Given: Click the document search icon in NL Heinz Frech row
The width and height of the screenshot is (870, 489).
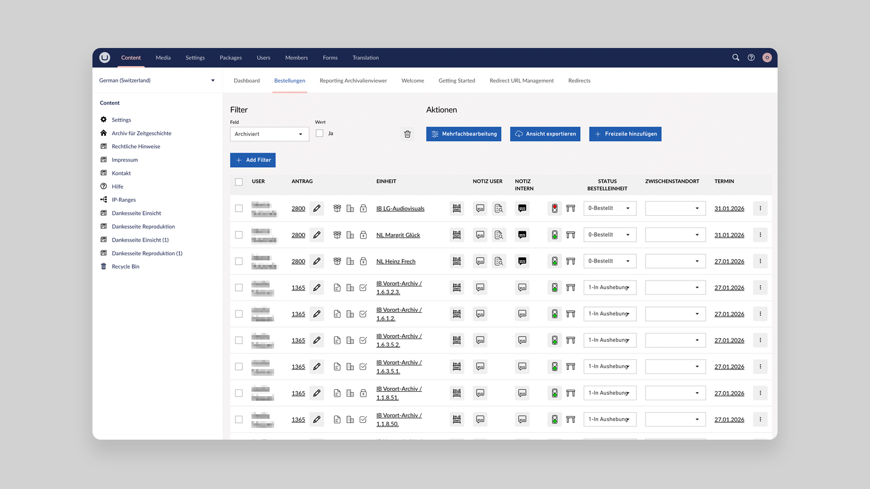Looking at the screenshot, I should 498,261.
